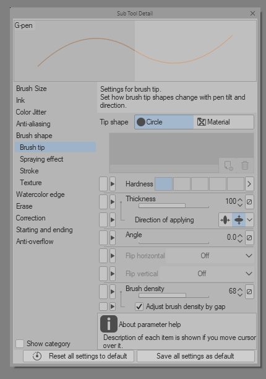Open the Correction category
This screenshot has height=379, width=266.
click(x=31, y=218)
